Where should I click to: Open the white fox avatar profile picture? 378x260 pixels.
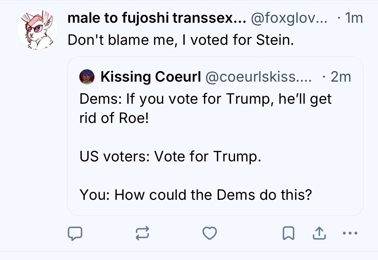[38, 30]
